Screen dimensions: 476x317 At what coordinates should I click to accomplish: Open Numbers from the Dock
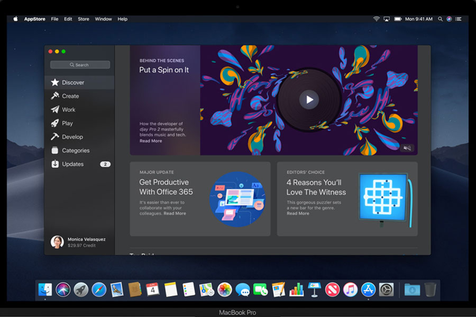[297, 290]
